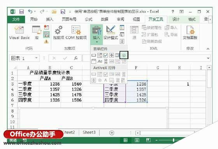Insert a form control Button
This screenshot has width=218, height=149.
click(x=94, y=55)
